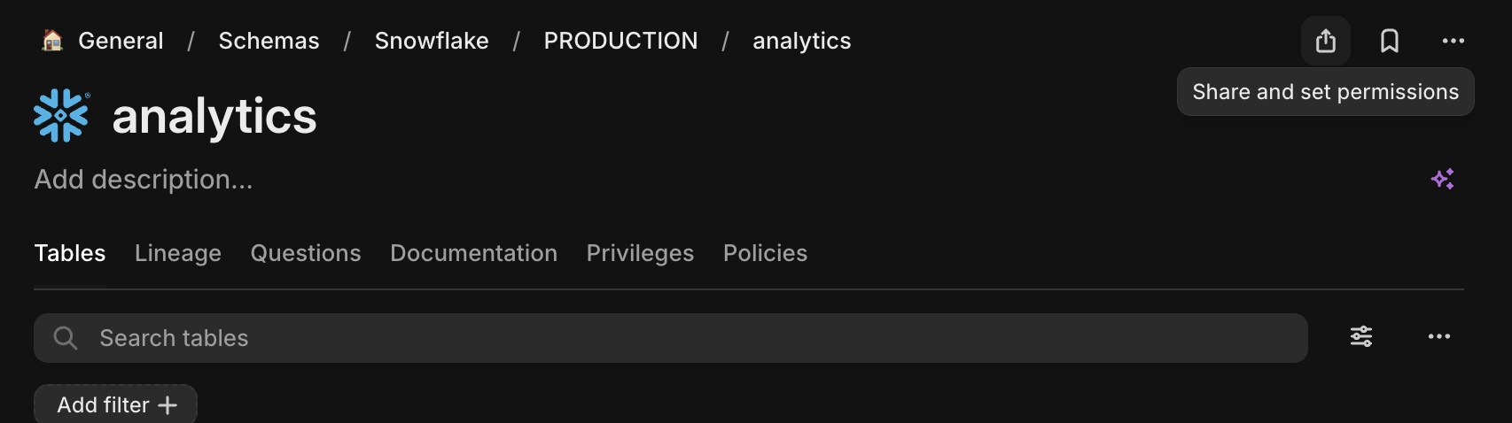Go to Snowflake in the breadcrumb

click(x=432, y=41)
